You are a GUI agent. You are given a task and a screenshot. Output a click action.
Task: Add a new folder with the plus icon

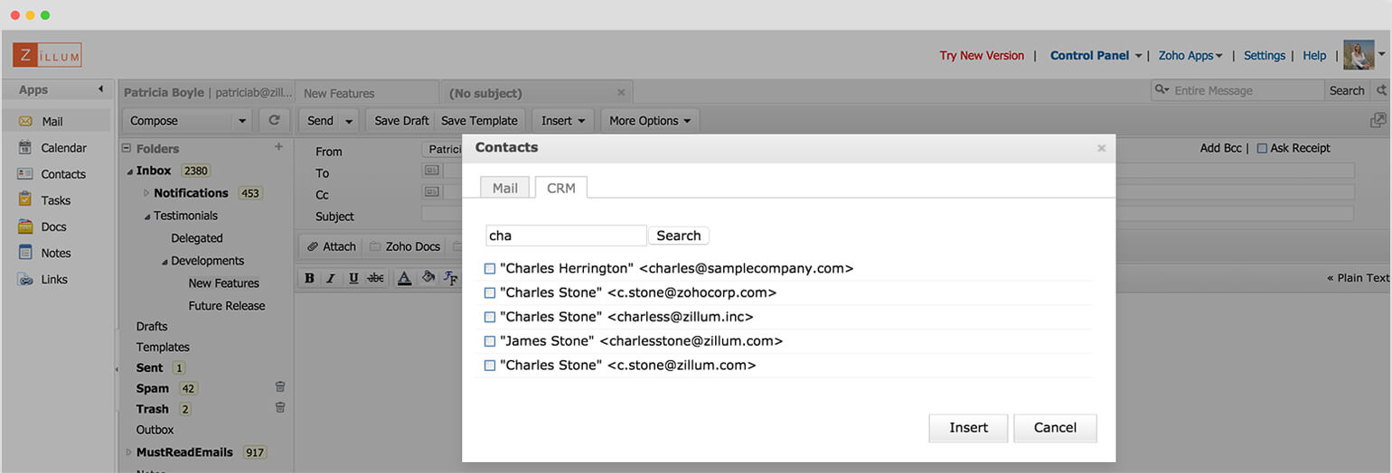[x=278, y=147]
